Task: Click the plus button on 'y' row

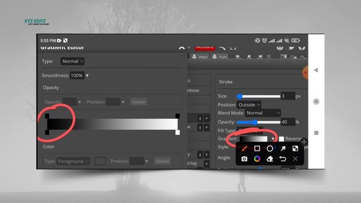Action: tap(206, 155)
